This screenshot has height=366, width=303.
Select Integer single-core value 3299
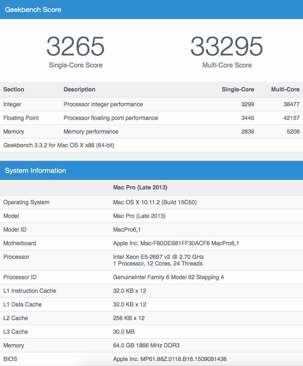(x=248, y=104)
